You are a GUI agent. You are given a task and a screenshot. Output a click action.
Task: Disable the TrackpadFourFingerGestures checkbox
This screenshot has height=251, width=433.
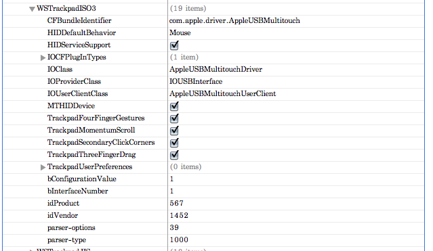click(174, 118)
